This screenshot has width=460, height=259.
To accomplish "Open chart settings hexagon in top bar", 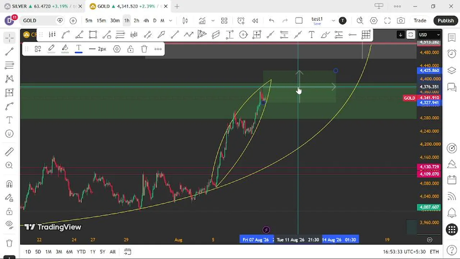I will click(374, 21).
